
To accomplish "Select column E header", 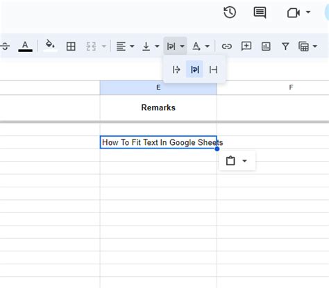I will (x=158, y=87).
